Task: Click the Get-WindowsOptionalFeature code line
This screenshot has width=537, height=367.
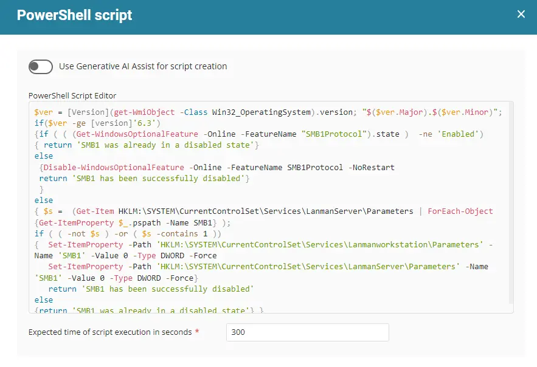Action: (259, 134)
